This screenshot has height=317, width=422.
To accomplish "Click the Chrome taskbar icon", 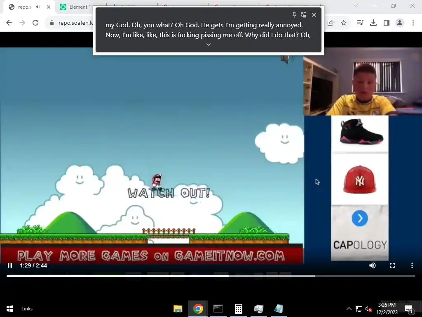I will [198, 309].
